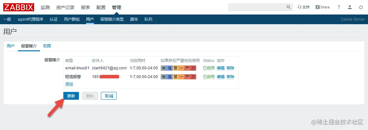The width and height of the screenshot is (368, 130).
Task: Open the Share link
Action: coord(323,7)
